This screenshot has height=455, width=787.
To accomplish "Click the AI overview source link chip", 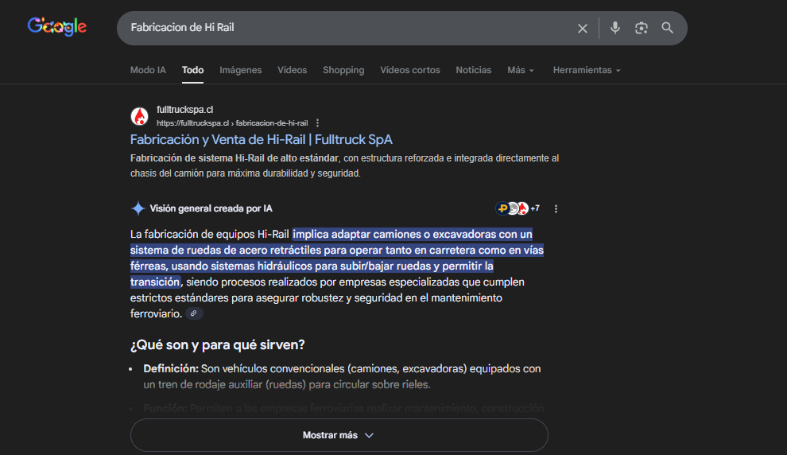I will coord(195,314).
